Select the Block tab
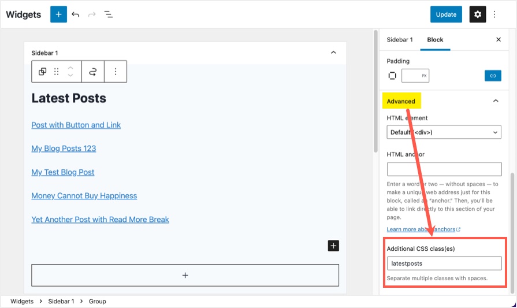Image resolution: width=517 pixels, height=308 pixels. (x=435, y=39)
